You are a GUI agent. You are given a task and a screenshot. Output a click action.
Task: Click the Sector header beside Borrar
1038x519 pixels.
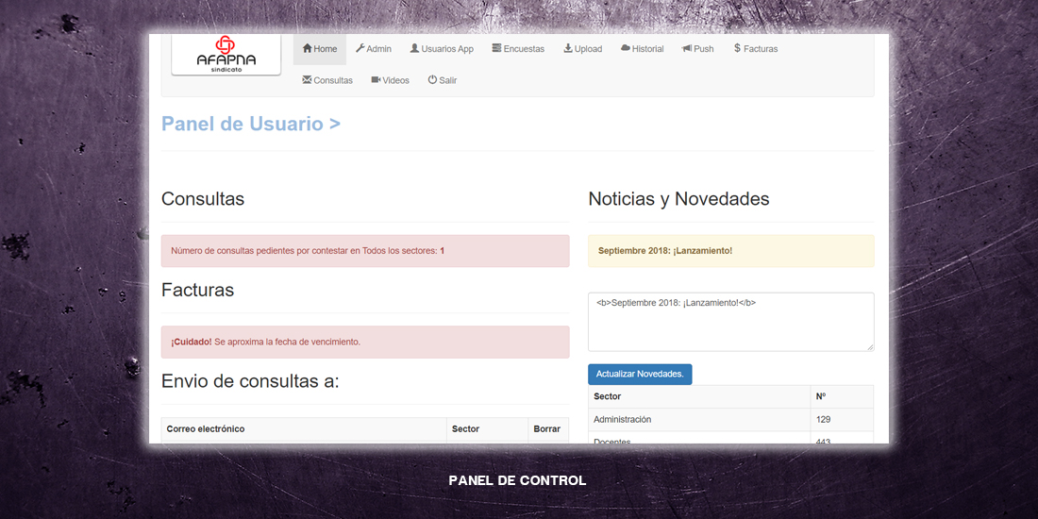click(x=487, y=429)
